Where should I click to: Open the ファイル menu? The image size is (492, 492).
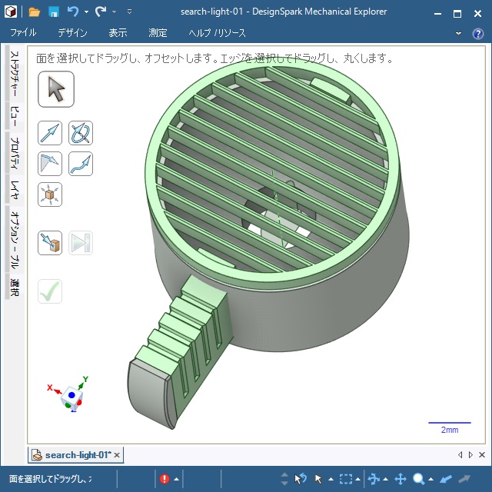(x=23, y=33)
